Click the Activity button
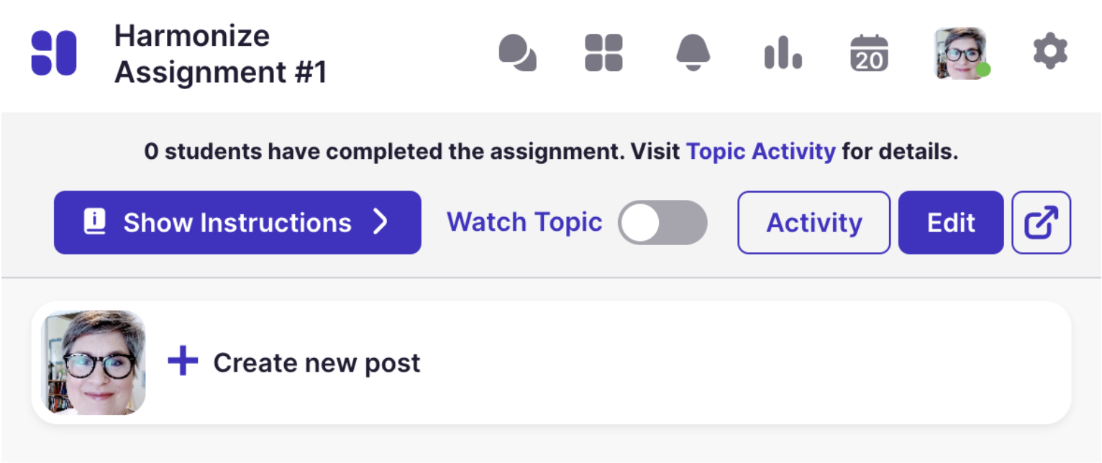Image resolution: width=1102 pixels, height=463 pixels. [814, 223]
